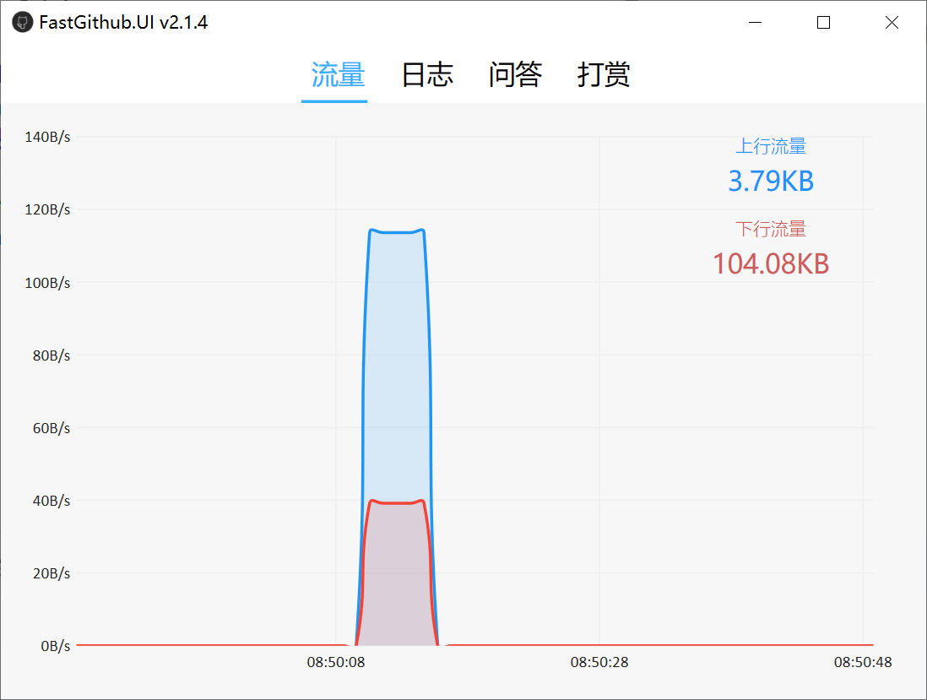Click the 08:50:28 time label

(599, 663)
